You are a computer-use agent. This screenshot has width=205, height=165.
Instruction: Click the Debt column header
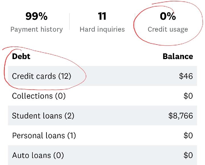click(21, 56)
